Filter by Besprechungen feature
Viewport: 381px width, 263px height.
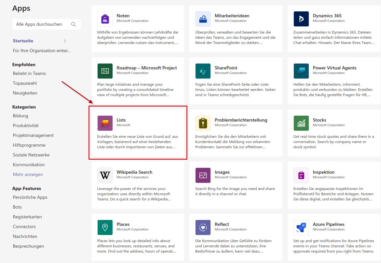pyautogui.click(x=28, y=246)
